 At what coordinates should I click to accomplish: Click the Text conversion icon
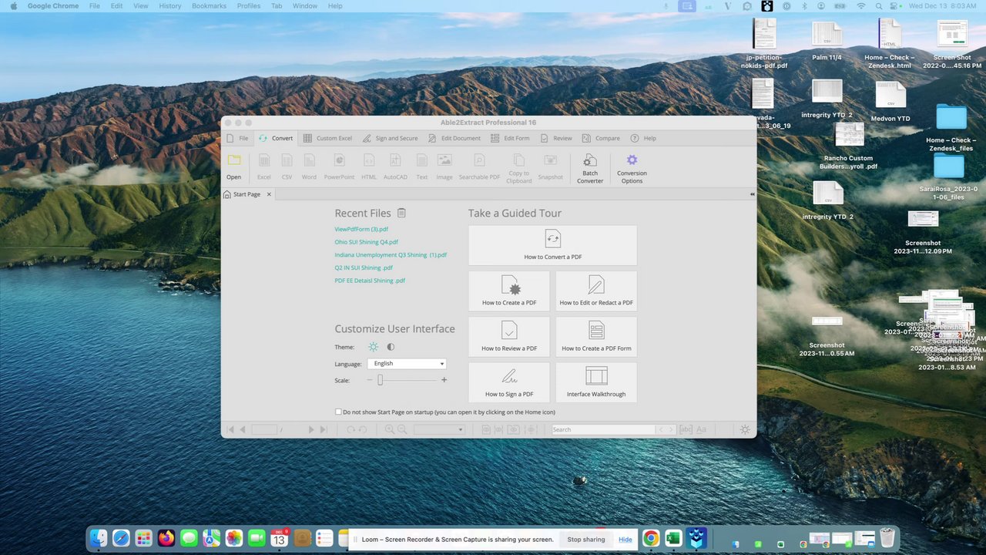pyautogui.click(x=422, y=166)
